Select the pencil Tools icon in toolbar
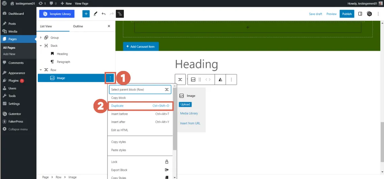Viewport: 384px width, 179px height. 95,14
